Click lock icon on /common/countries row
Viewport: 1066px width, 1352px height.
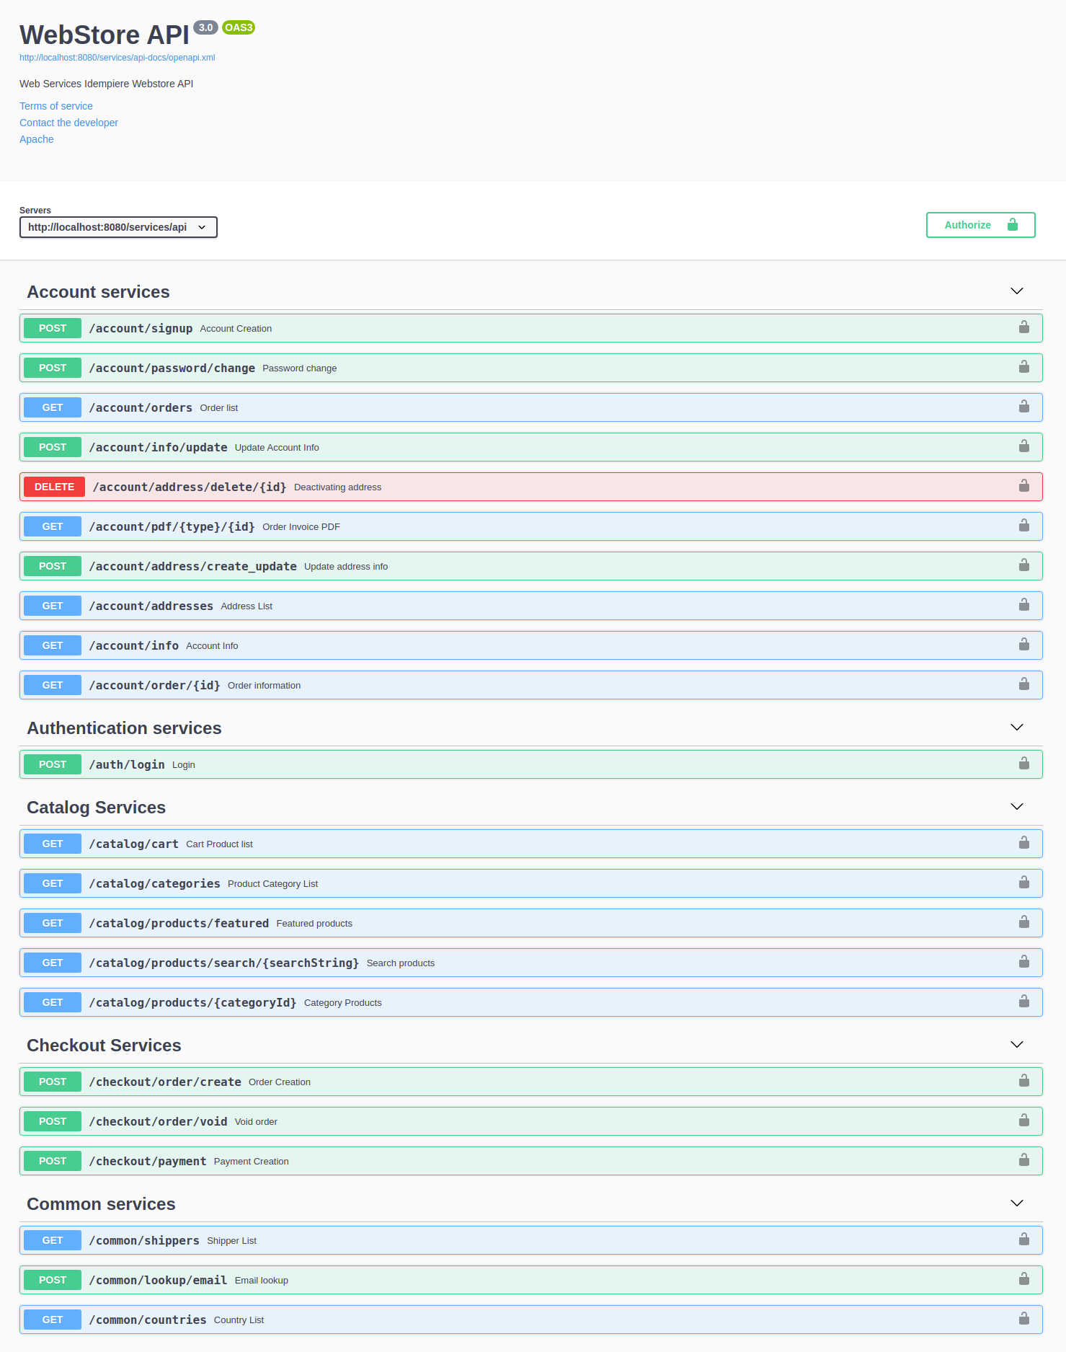1023,1319
